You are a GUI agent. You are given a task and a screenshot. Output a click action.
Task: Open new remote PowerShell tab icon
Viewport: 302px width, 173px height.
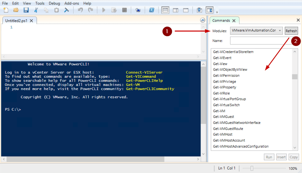pyautogui.click(x=138, y=10)
